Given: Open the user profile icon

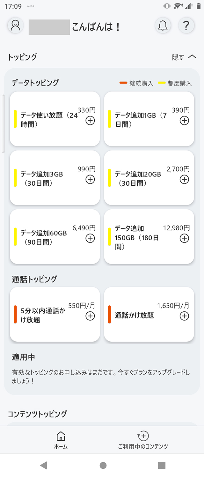Looking at the screenshot, I should point(15,26).
